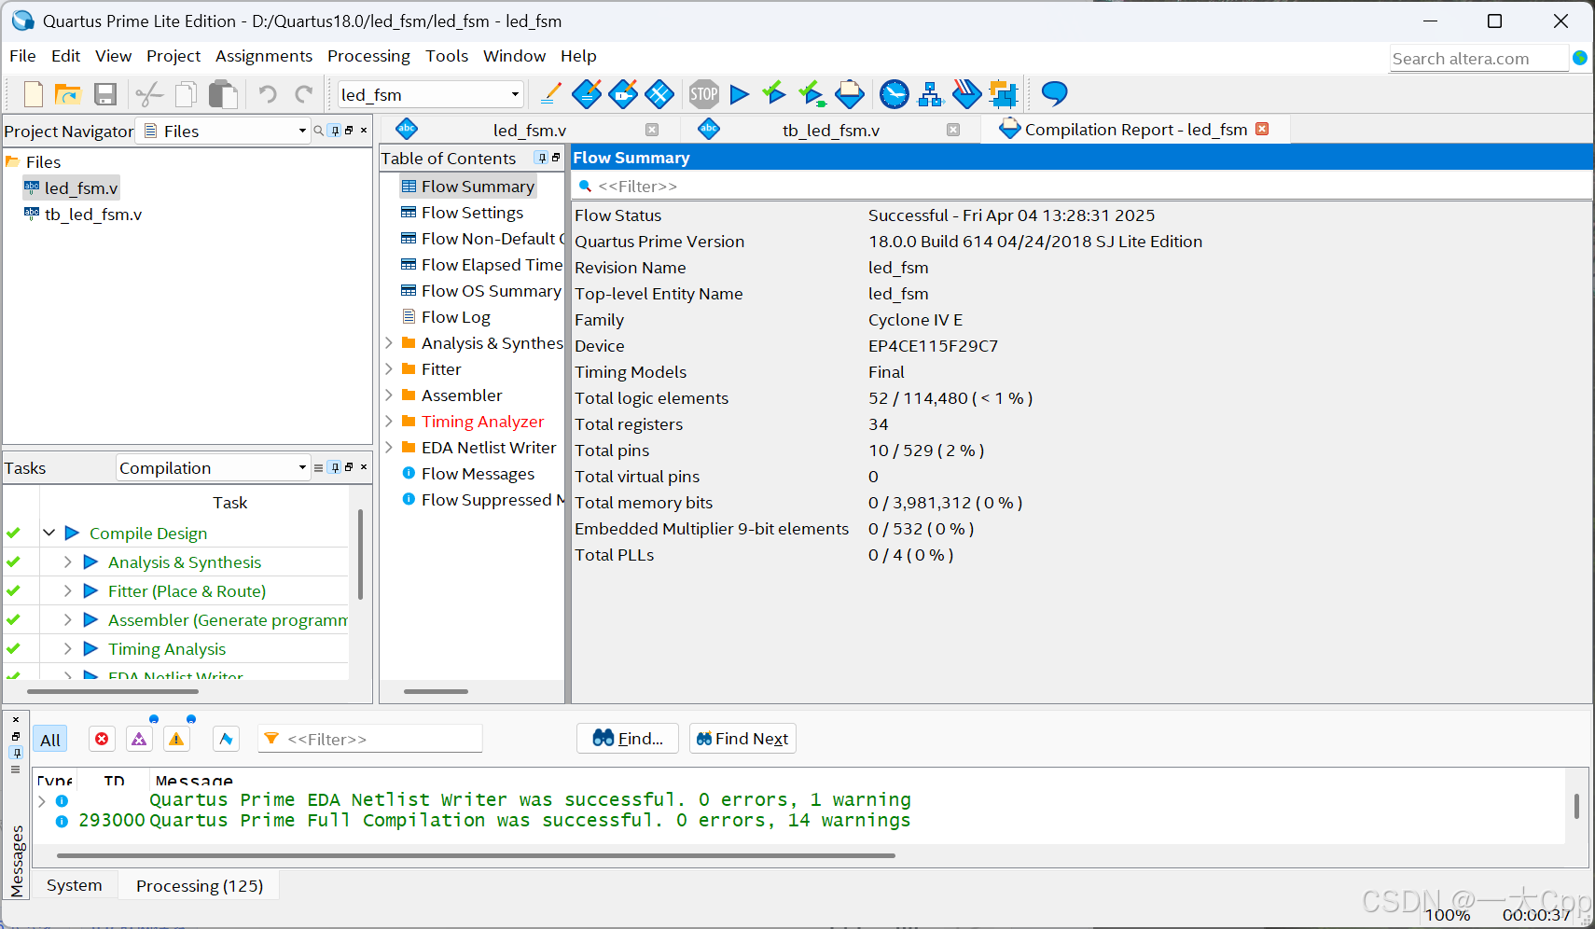
Task: Toggle critical warning messages filter
Action: coord(139,739)
